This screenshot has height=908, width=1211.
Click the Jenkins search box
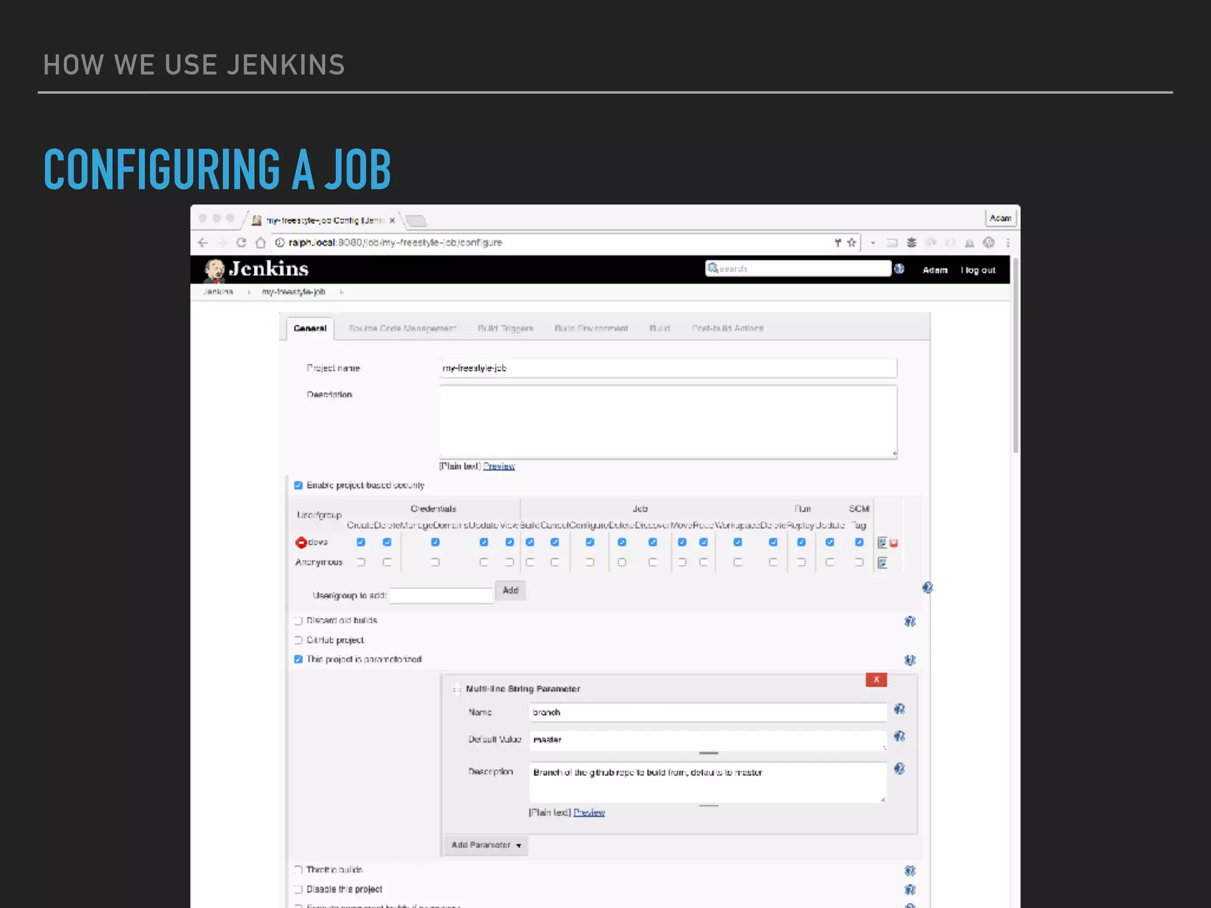(798, 269)
